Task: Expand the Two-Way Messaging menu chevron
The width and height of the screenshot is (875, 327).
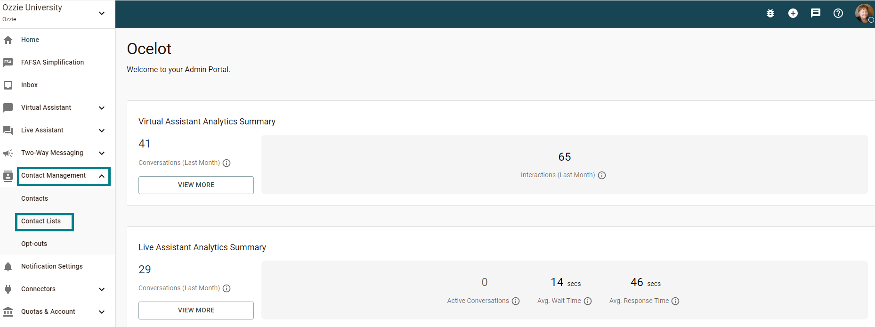Action: pyautogui.click(x=102, y=153)
